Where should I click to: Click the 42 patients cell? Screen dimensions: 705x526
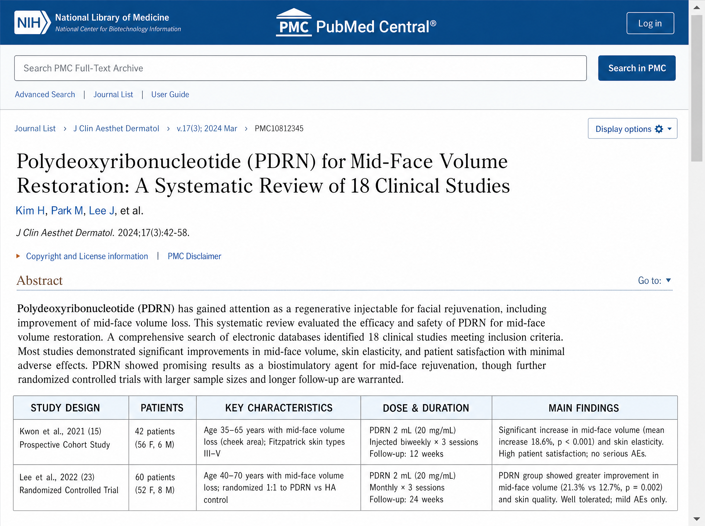click(162, 442)
